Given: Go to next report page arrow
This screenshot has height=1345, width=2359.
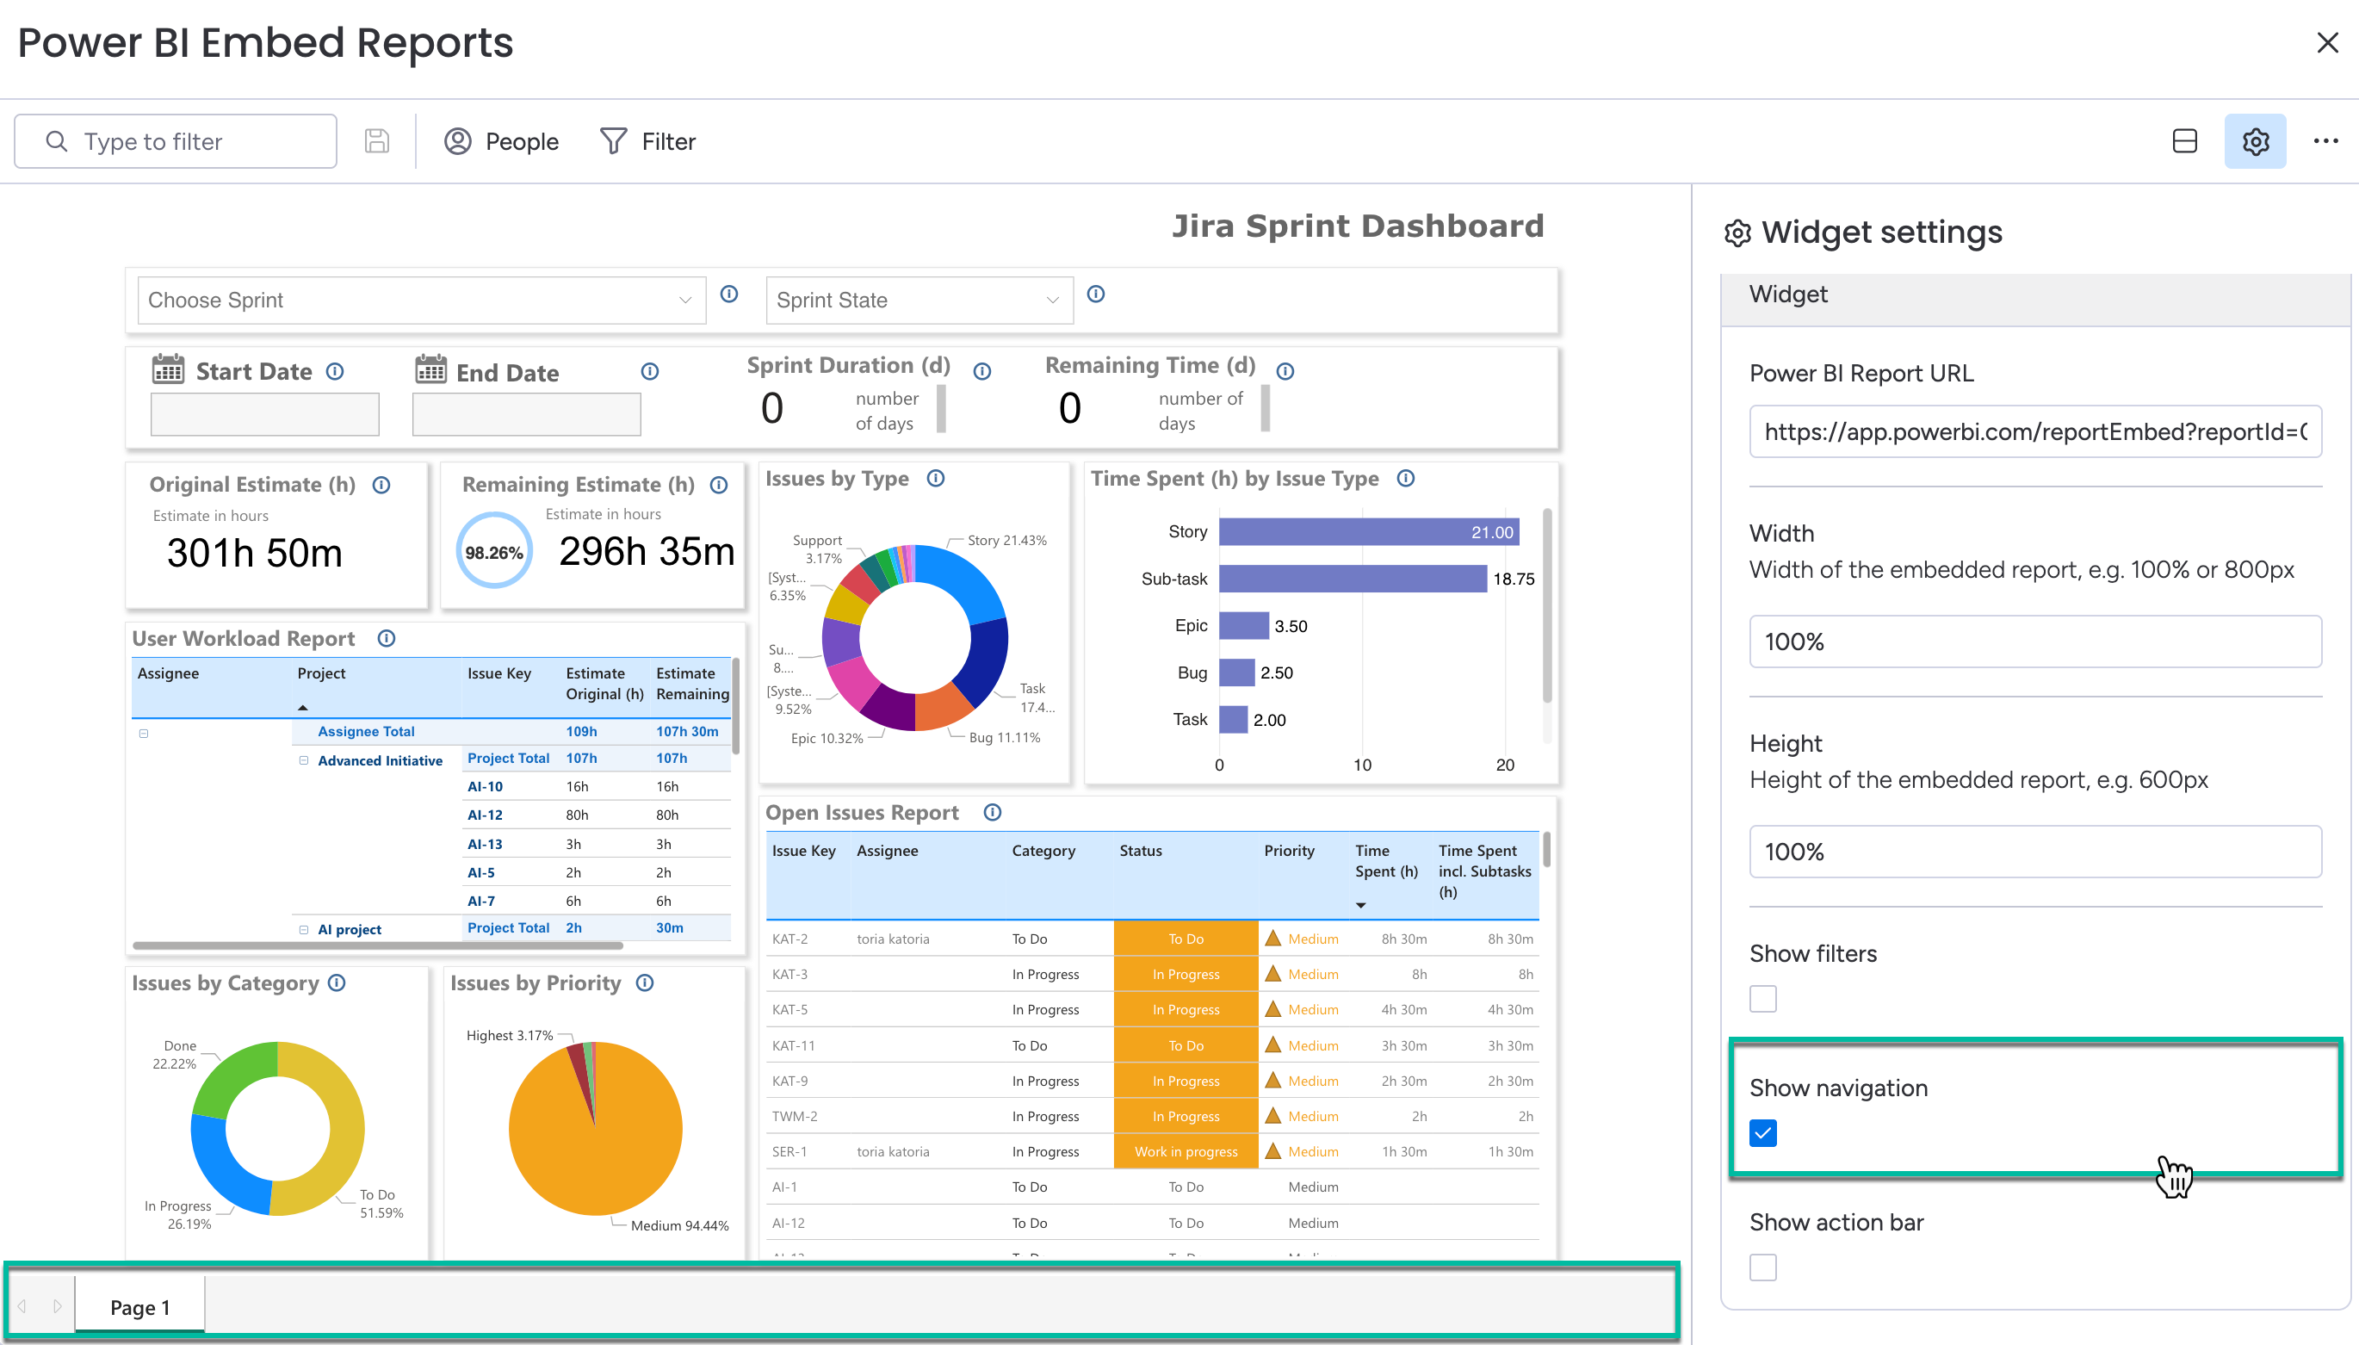Looking at the screenshot, I should (58, 1307).
